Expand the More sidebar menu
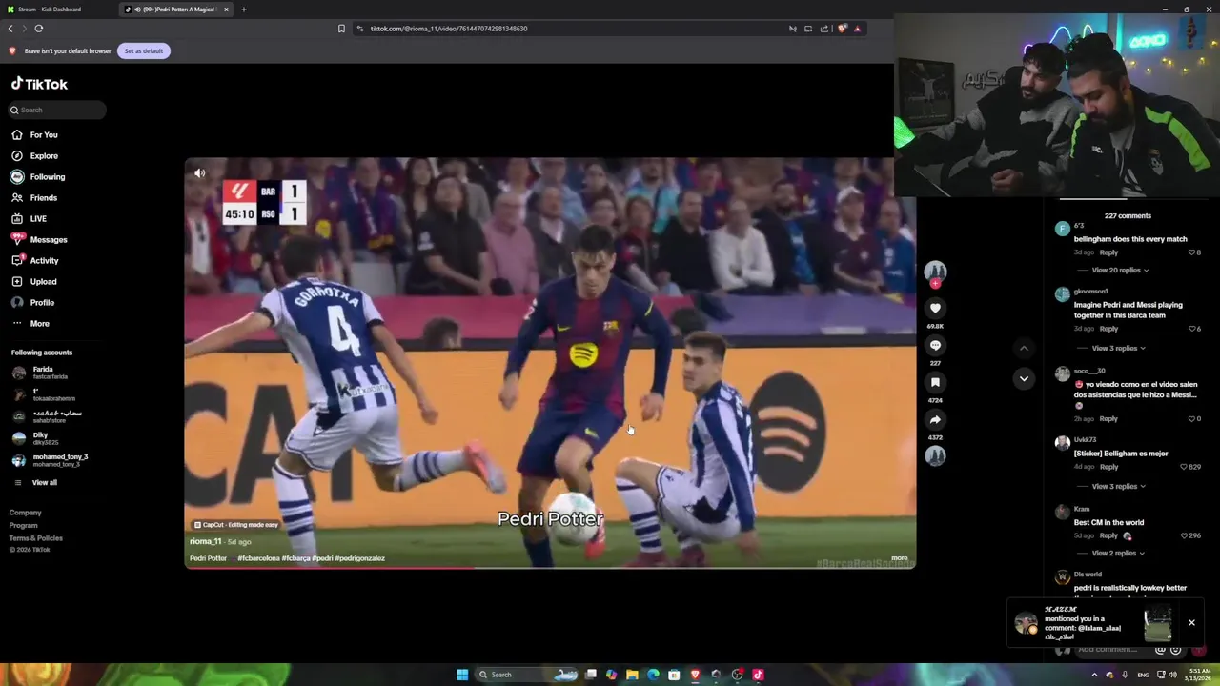The height and width of the screenshot is (686, 1220). tap(39, 324)
